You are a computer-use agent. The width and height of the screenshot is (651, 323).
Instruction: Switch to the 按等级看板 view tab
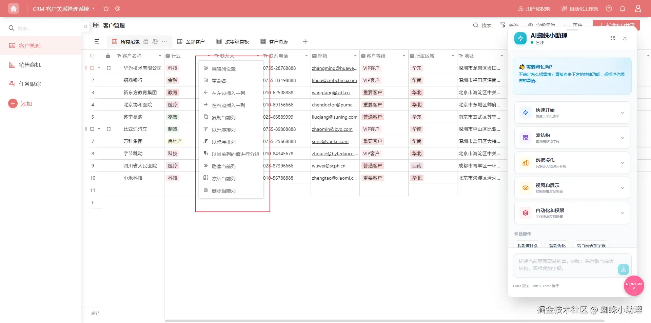(x=233, y=41)
